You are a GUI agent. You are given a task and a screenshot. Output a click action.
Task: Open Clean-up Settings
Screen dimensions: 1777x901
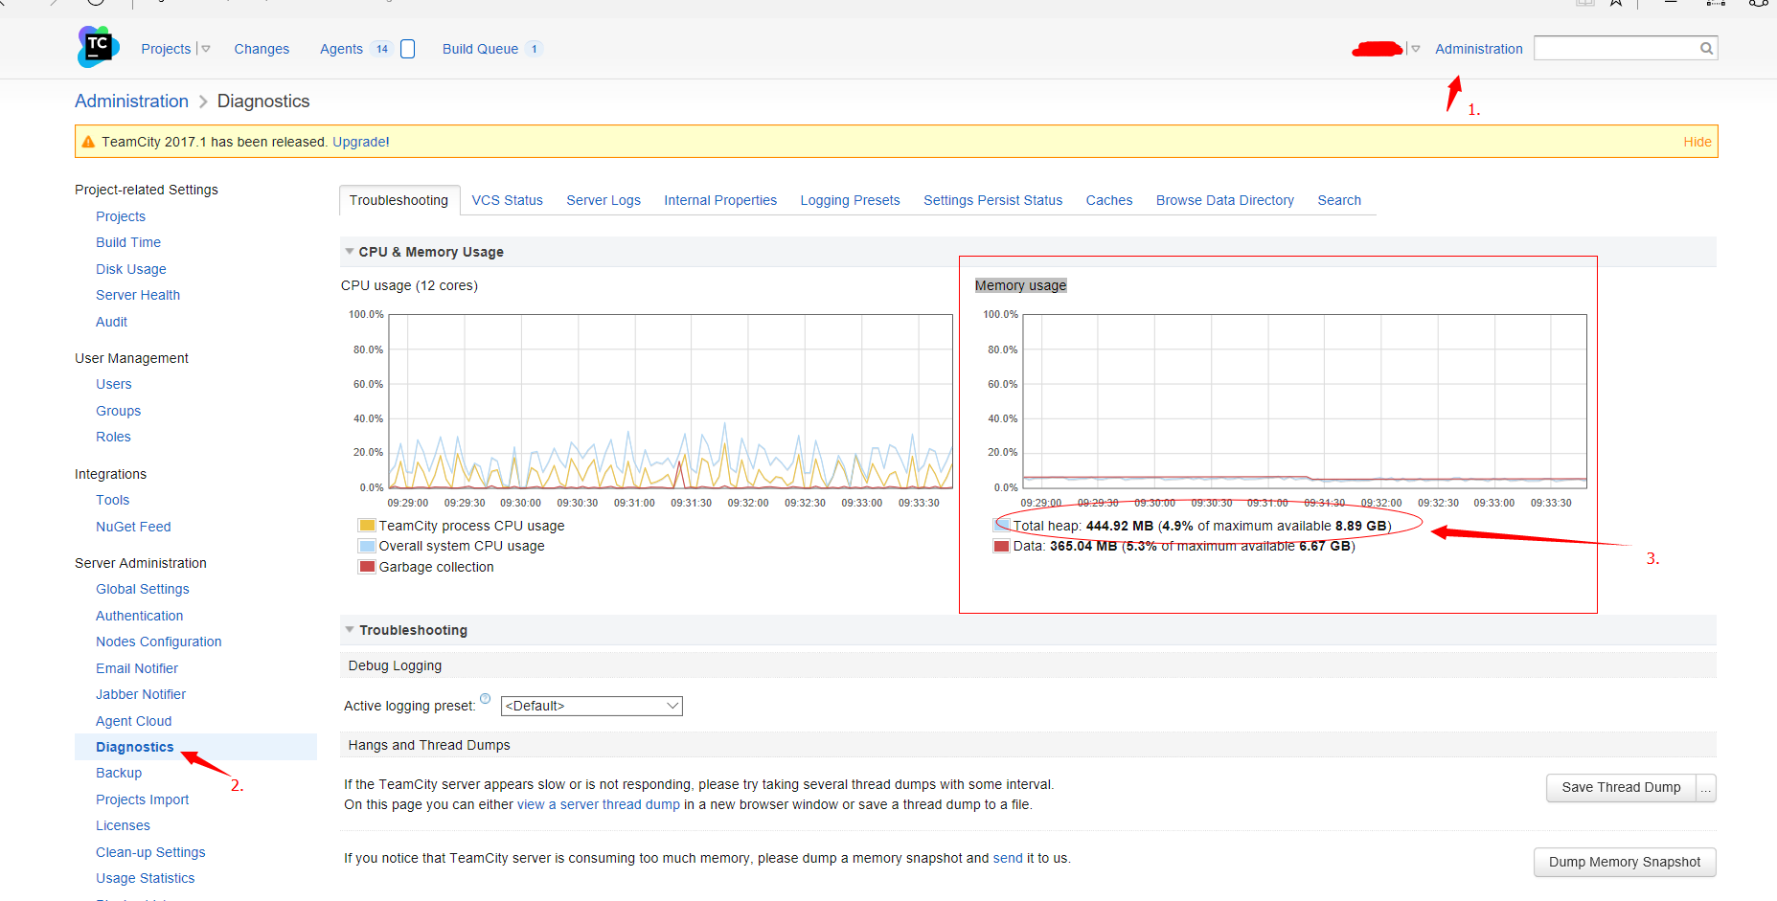click(x=150, y=852)
